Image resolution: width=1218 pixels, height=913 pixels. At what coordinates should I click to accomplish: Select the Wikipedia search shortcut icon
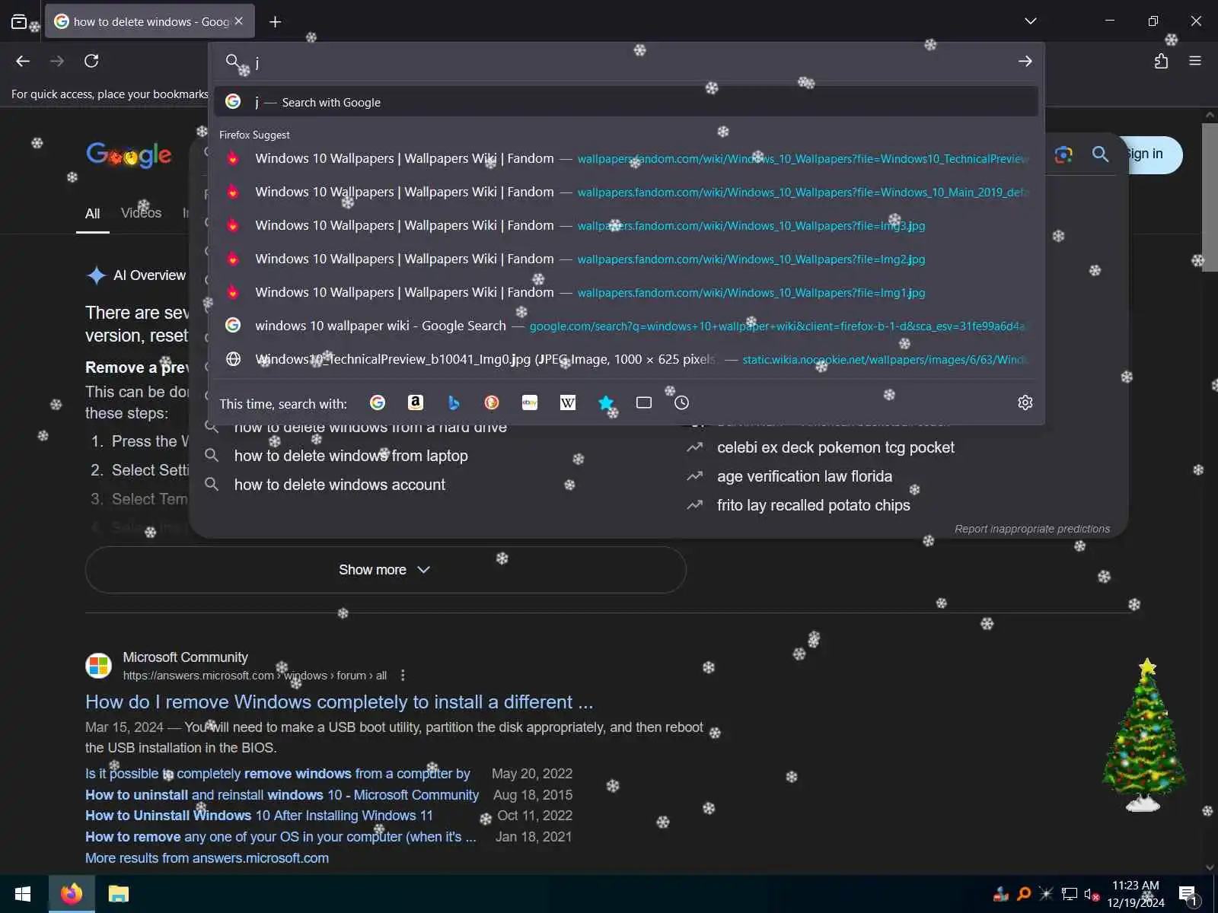pyautogui.click(x=568, y=402)
